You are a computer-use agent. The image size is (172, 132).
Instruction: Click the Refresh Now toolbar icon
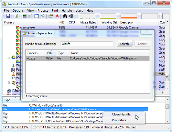pyautogui.click(x=17, y=16)
